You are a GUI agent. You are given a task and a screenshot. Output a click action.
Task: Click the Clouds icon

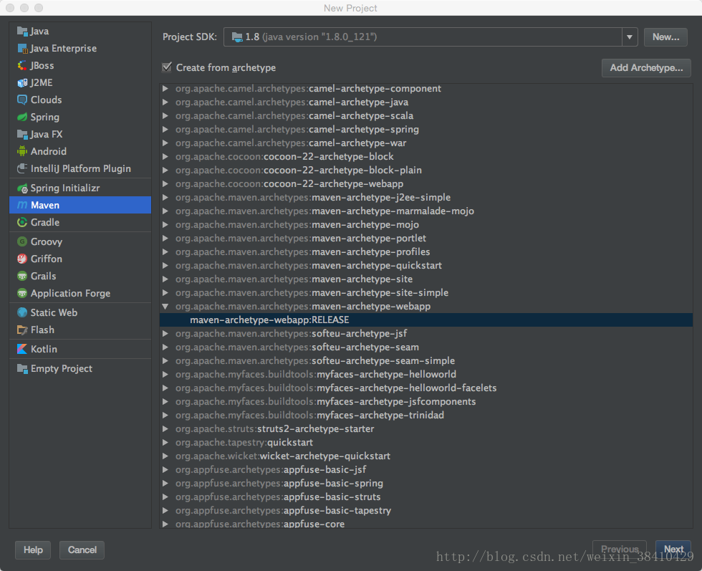22,100
